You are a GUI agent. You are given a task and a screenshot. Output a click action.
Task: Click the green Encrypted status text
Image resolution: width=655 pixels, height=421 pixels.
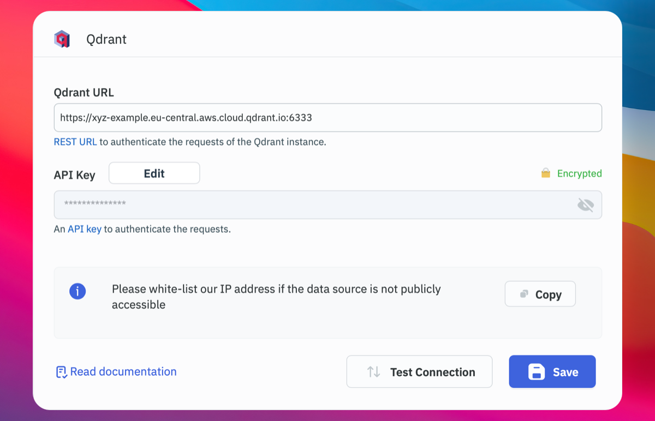(579, 173)
